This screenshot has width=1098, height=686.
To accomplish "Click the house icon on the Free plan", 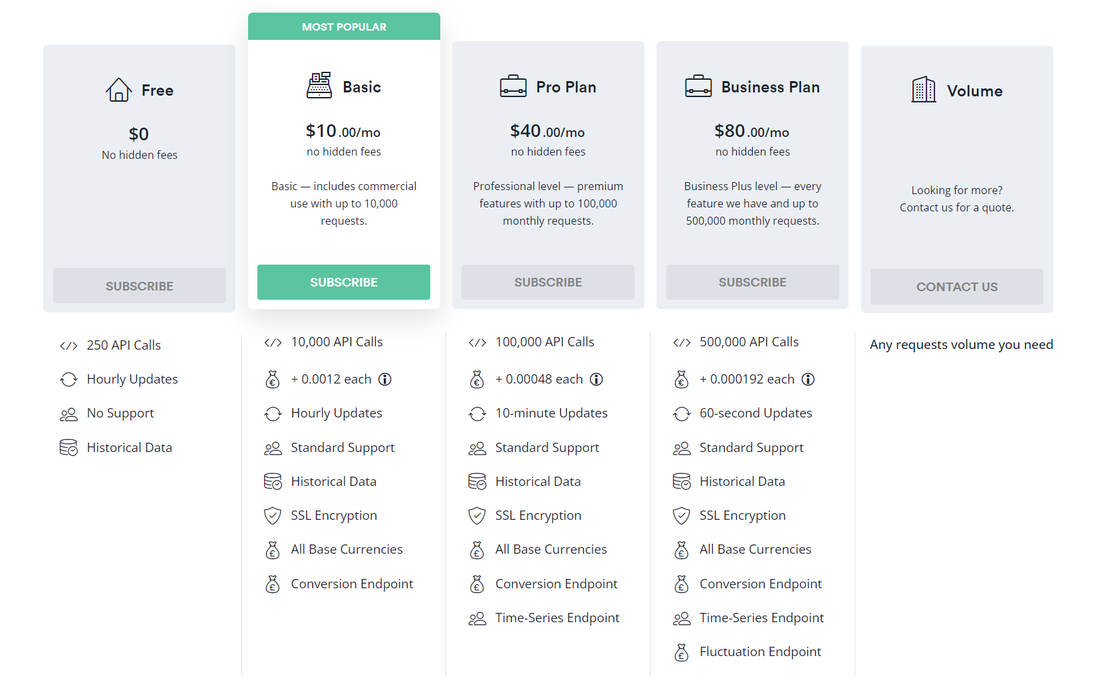I will pyautogui.click(x=118, y=89).
